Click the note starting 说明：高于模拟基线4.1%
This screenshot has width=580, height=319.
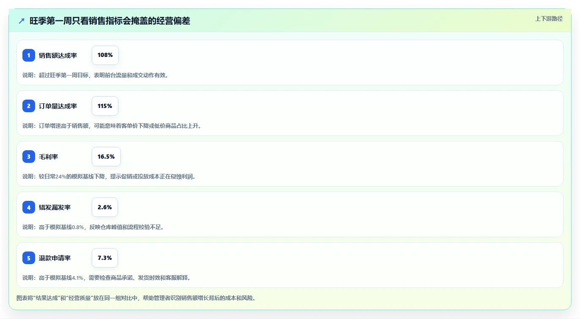pyautogui.click(x=107, y=278)
